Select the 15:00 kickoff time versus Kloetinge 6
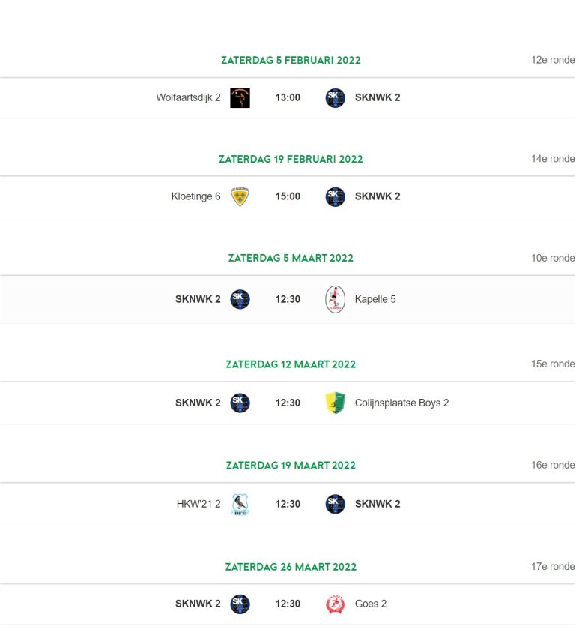 288,196
